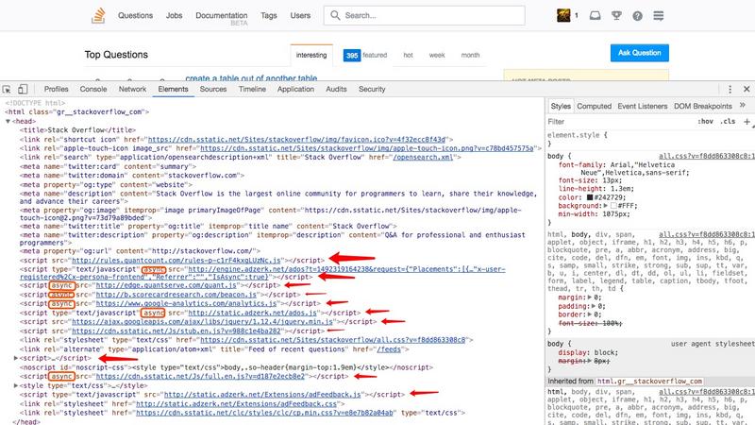Switch to the Console tab

point(93,89)
